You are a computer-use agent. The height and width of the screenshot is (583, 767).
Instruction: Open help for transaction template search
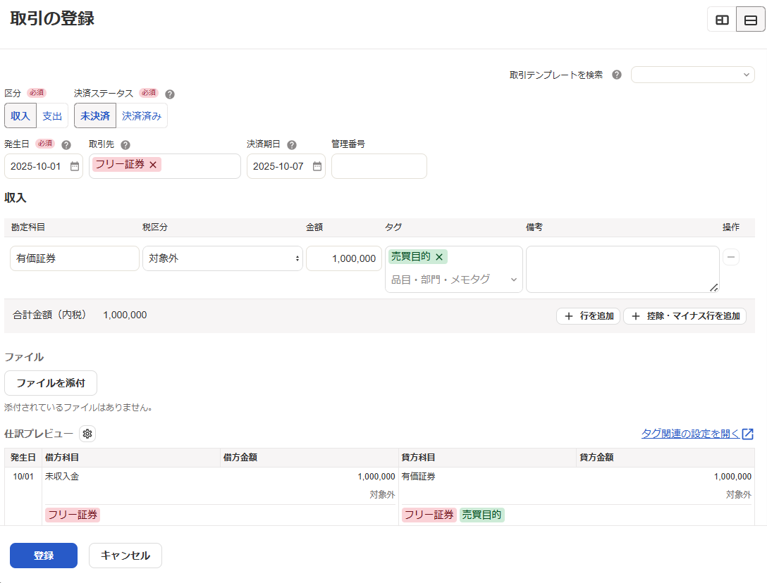coord(617,75)
